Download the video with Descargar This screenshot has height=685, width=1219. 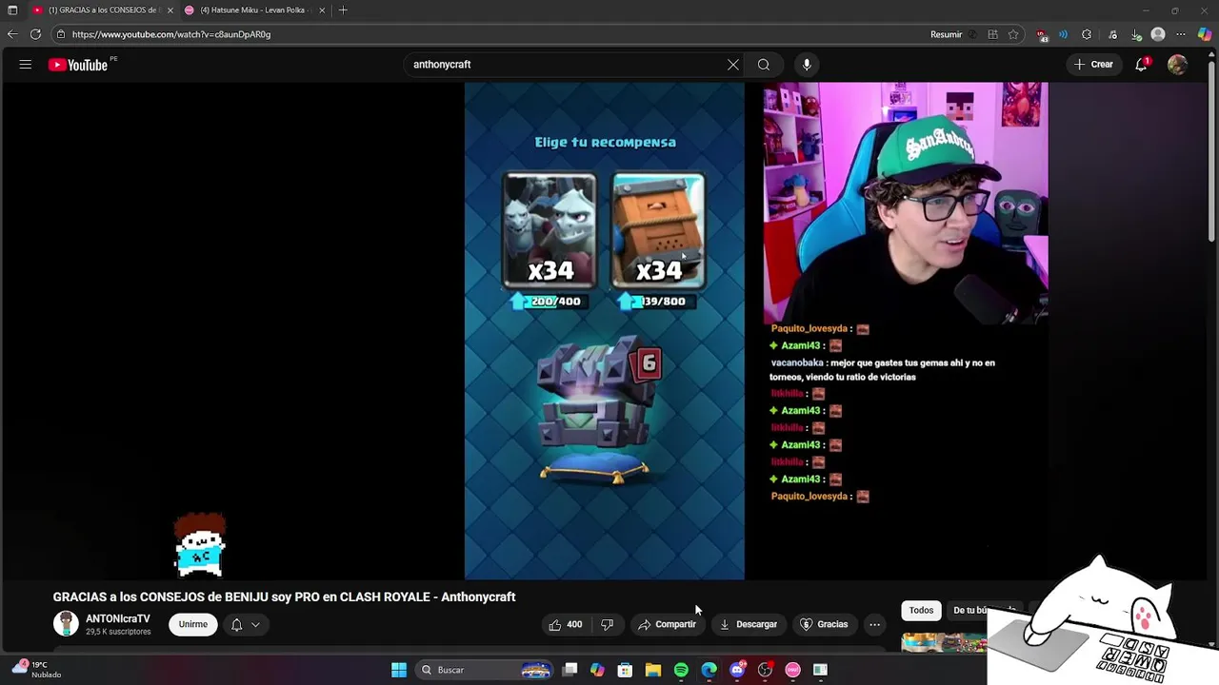tap(749, 624)
